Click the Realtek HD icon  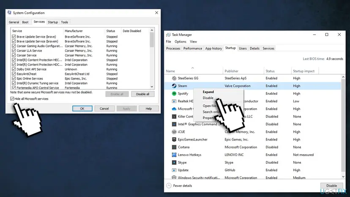point(174,101)
